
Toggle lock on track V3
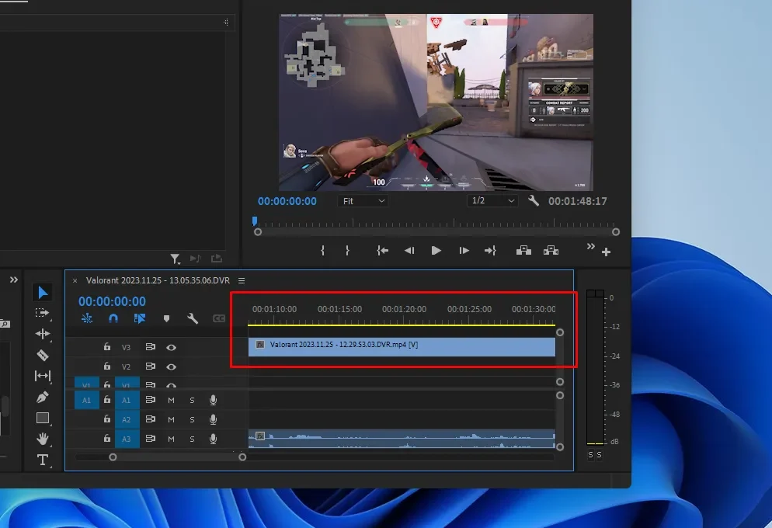(107, 347)
